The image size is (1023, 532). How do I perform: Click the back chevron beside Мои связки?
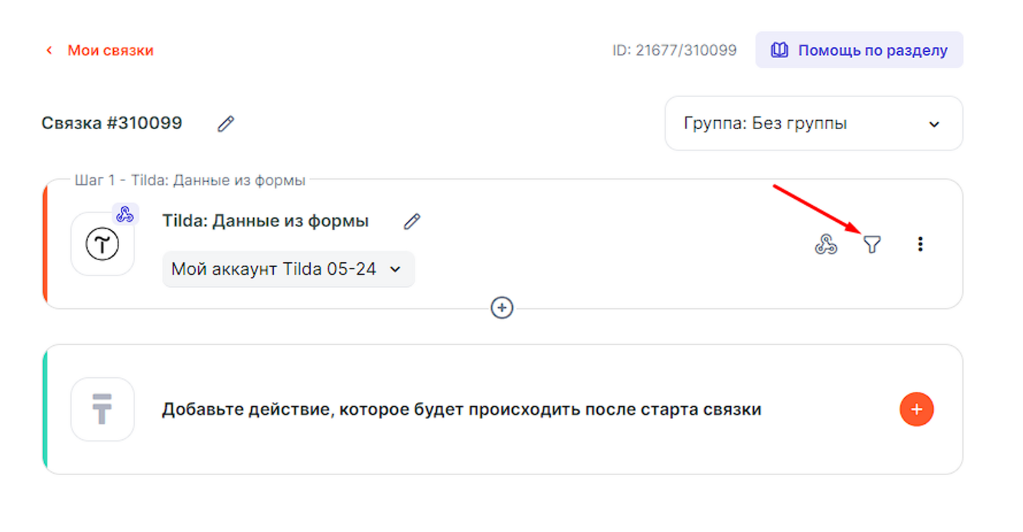pyautogui.click(x=49, y=51)
